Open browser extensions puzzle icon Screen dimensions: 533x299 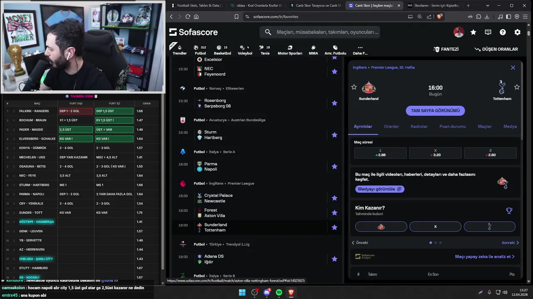(478, 17)
